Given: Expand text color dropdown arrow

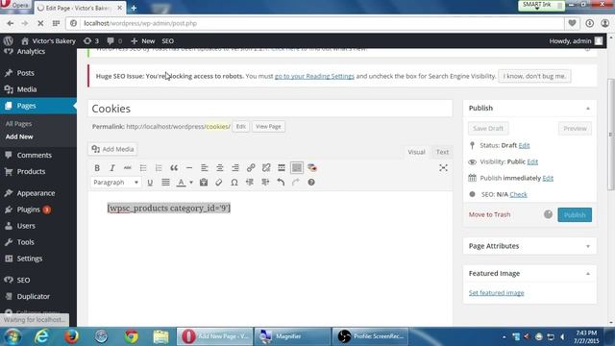Looking at the screenshot, I should 191,183.
